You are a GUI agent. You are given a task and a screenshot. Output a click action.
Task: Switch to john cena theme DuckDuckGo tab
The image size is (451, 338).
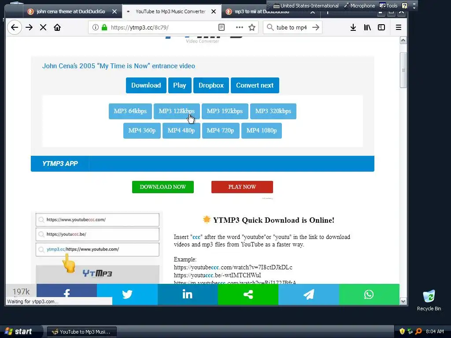coord(71,11)
